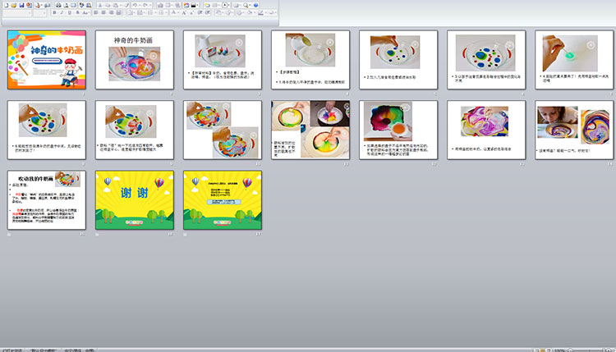Select the yellow 谢谢 slide
The image size is (616, 352).
135,200
